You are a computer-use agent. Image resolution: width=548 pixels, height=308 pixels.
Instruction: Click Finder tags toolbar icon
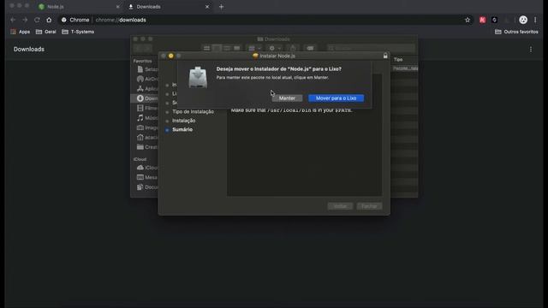(x=310, y=48)
